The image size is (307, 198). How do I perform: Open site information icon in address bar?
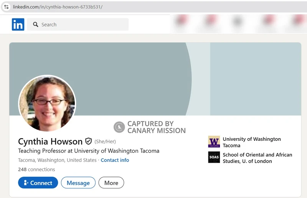tap(7, 7)
